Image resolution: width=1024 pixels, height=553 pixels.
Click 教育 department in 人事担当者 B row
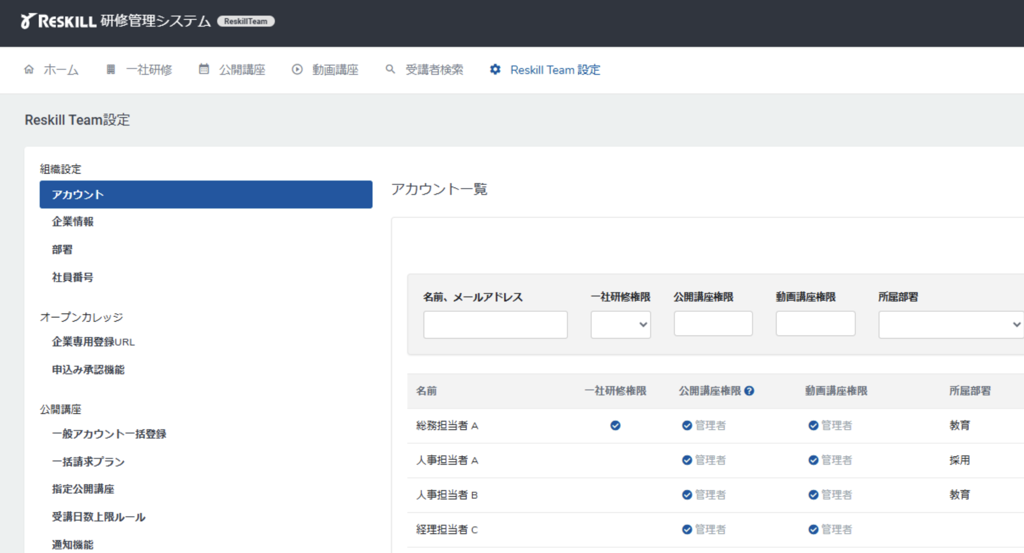tap(960, 495)
